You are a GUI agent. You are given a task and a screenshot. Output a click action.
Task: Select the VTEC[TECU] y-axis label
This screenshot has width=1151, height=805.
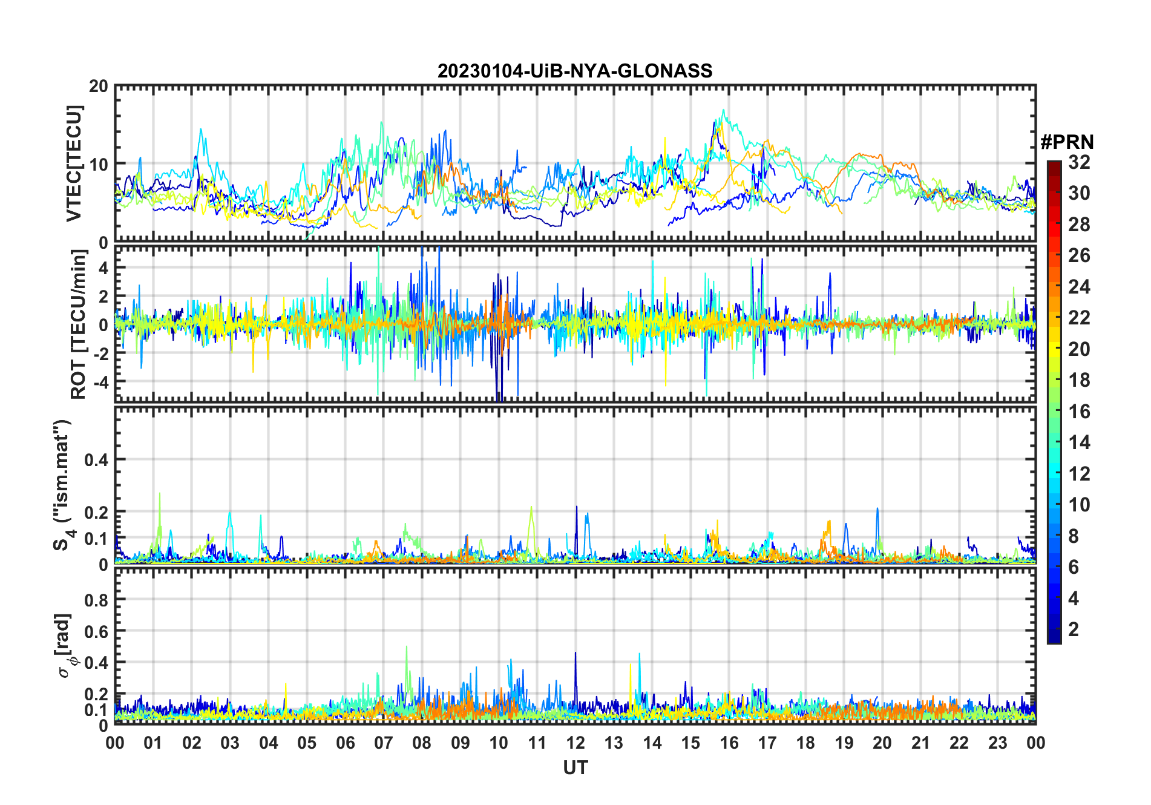pos(74,164)
